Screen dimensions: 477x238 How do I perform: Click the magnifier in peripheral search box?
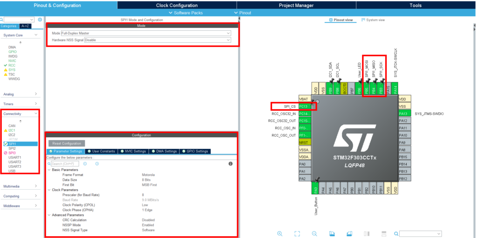click(1, 20)
